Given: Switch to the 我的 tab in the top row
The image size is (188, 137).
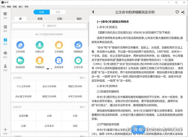Looking at the screenshot, I should pos(79,19).
